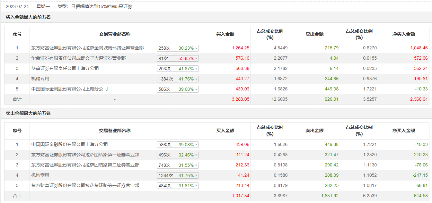Click the arrow icon beside 496次 32.46%
Image resolution: width=432 pixels, height=203 pixels.
[196, 155]
